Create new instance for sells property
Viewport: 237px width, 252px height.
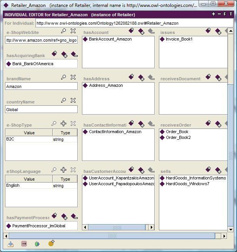(208, 169)
